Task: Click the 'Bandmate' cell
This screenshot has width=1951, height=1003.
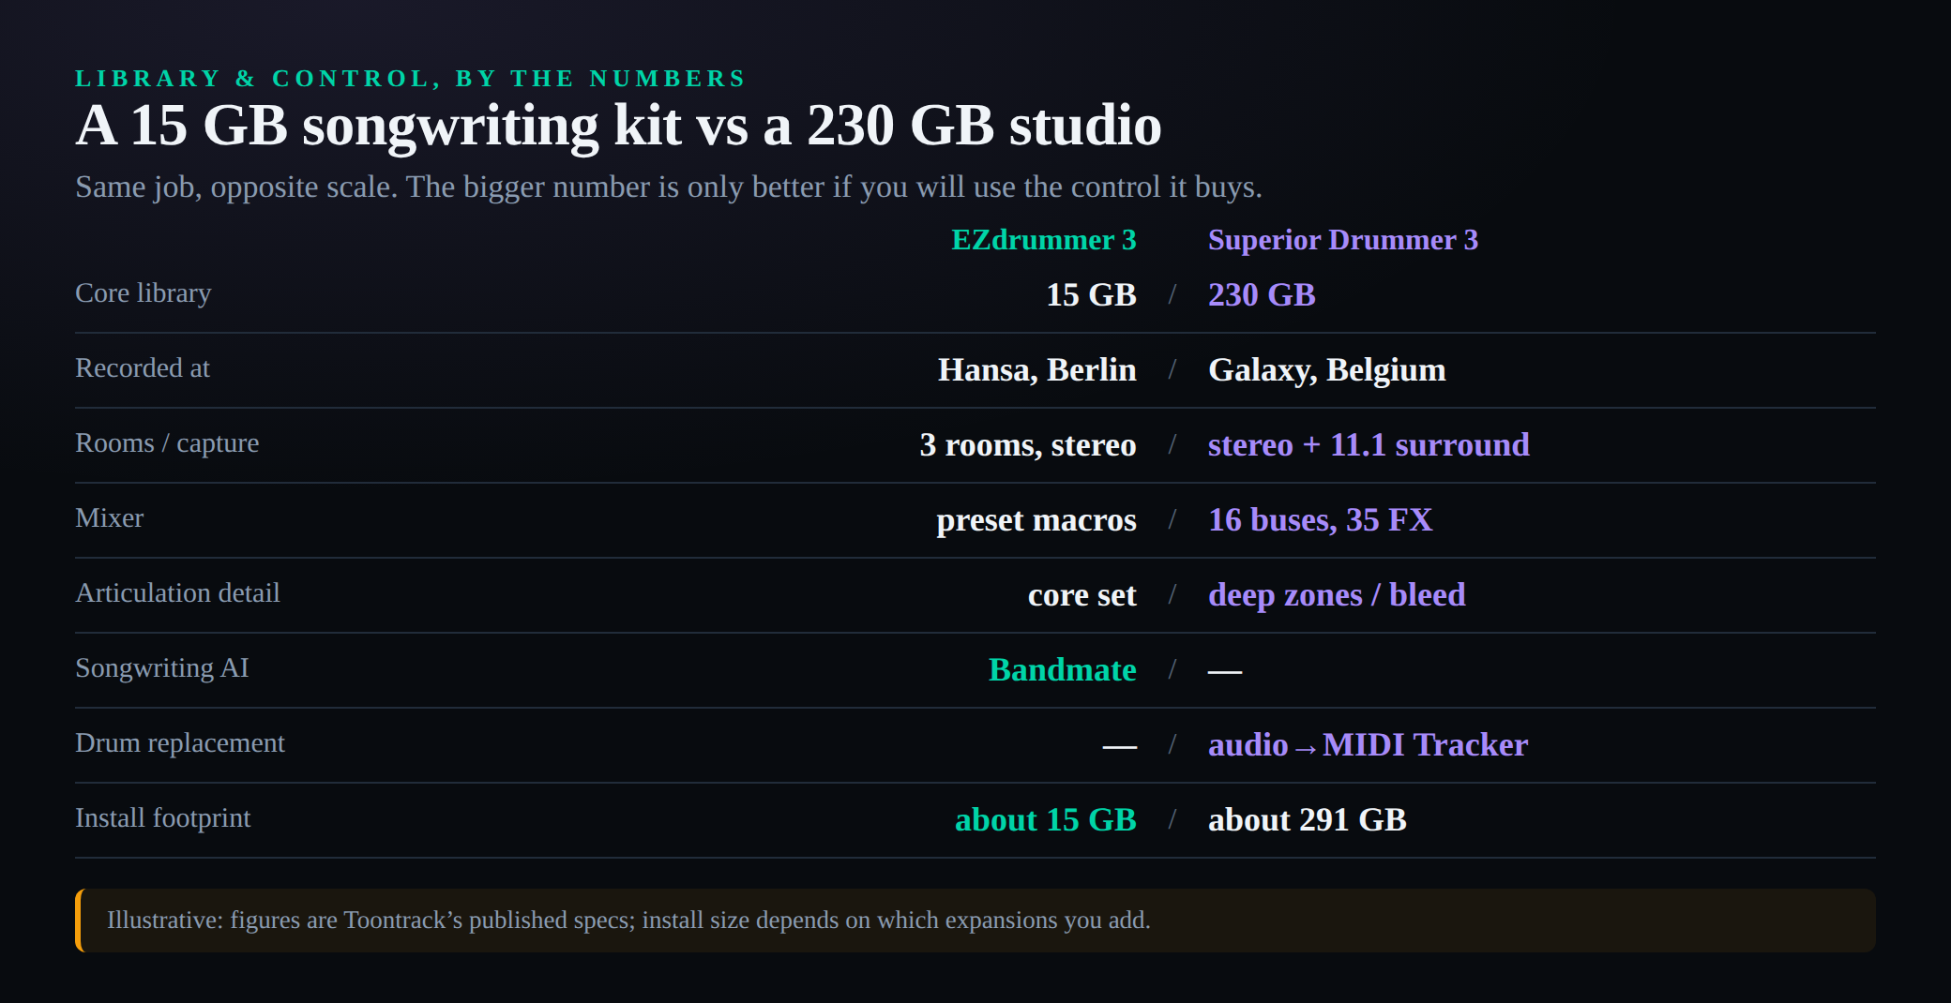Action: click(x=1063, y=669)
